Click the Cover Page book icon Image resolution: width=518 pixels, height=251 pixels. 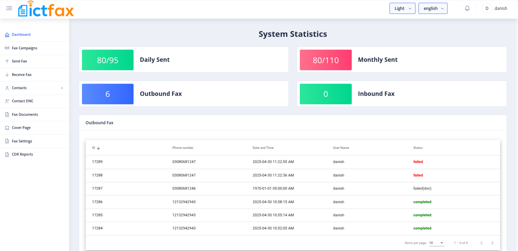[x=7, y=128]
